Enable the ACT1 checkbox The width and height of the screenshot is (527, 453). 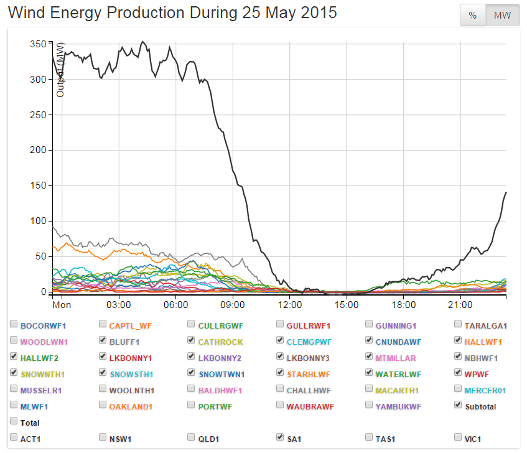coord(14,438)
